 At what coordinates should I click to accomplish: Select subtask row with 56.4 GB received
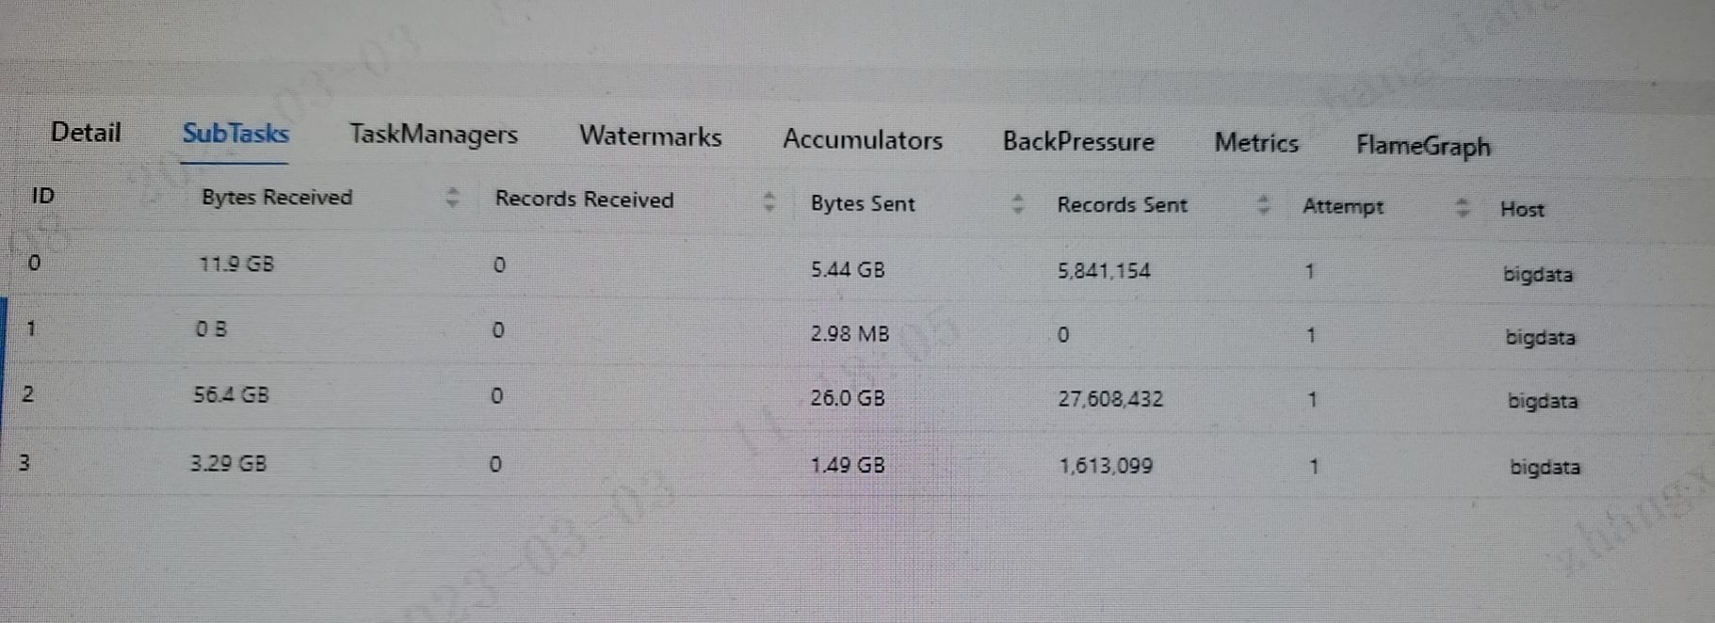(857, 398)
